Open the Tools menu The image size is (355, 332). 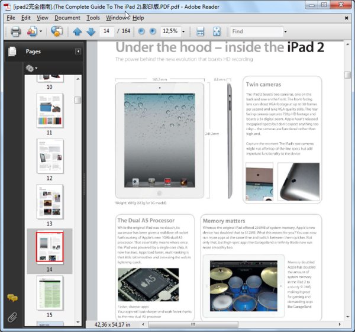(93, 18)
